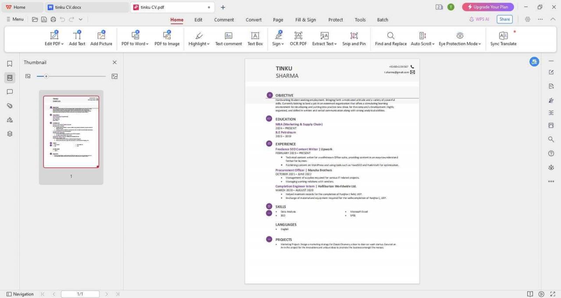Click the page number field 1/1
The image size is (561, 298).
pyautogui.click(x=80, y=294)
